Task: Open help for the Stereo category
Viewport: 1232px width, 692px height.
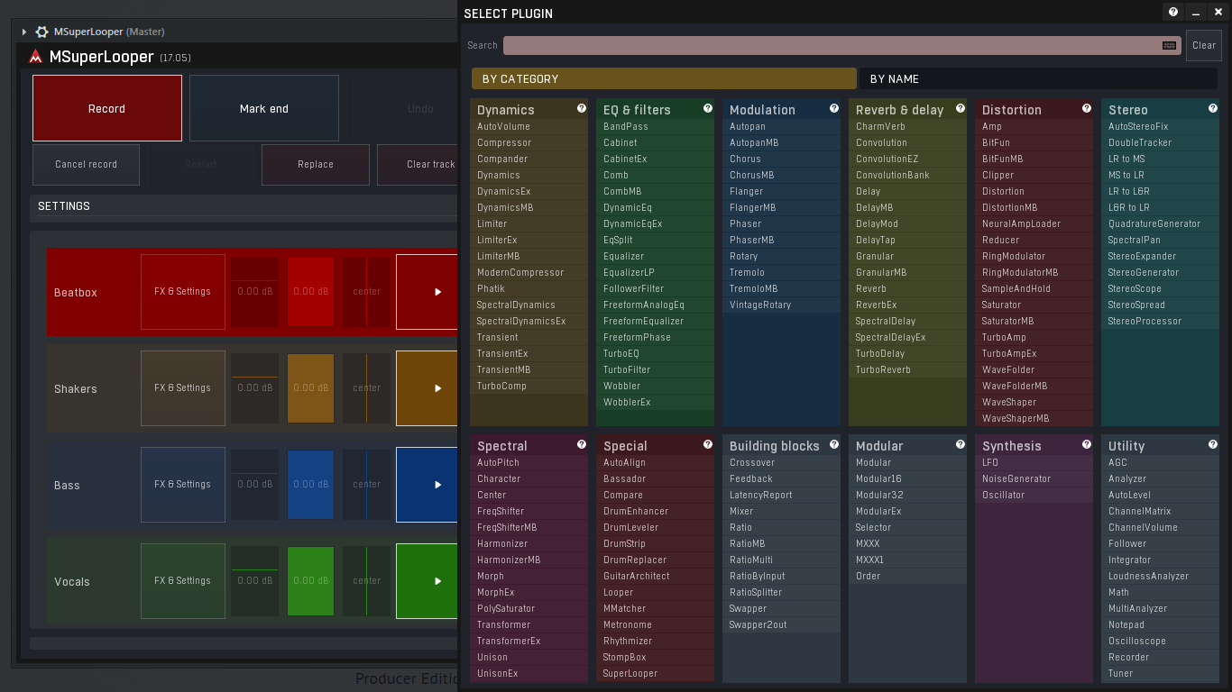Action: (x=1213, y=108)
